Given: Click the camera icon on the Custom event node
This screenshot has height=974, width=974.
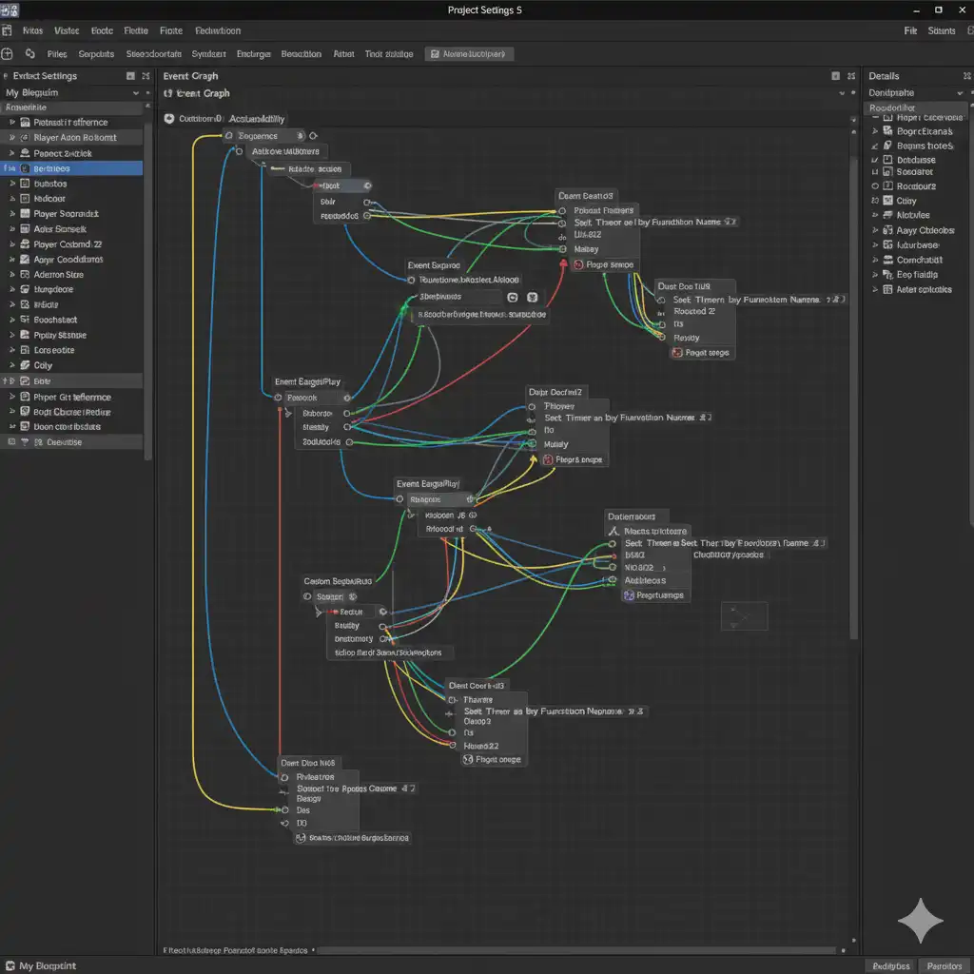Looking at the screenshot, I should pos(306,596).
